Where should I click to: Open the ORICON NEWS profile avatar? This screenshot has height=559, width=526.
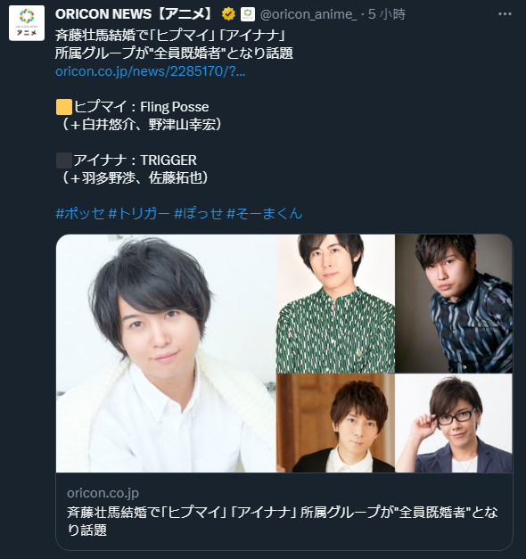[27, 23]
